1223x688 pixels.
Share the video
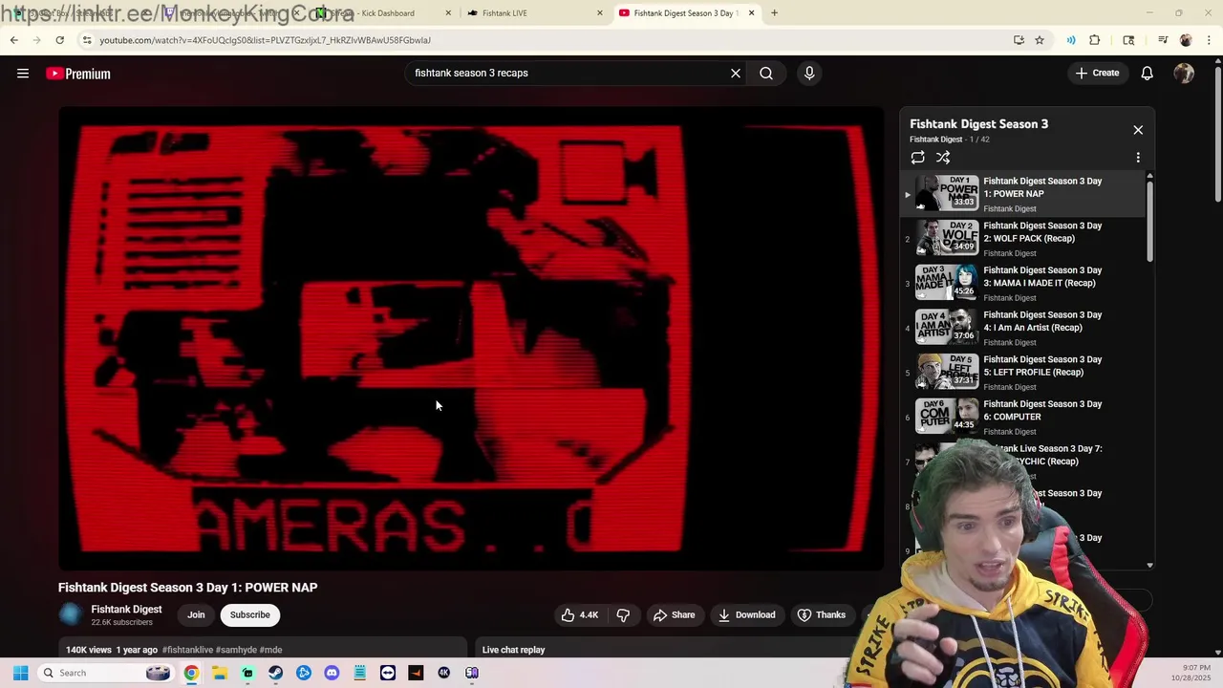(x=674, y=614)
